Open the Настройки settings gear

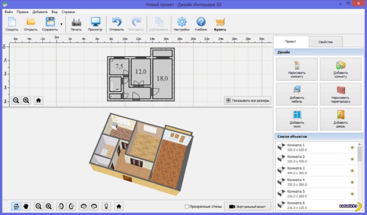click(181, 23)
